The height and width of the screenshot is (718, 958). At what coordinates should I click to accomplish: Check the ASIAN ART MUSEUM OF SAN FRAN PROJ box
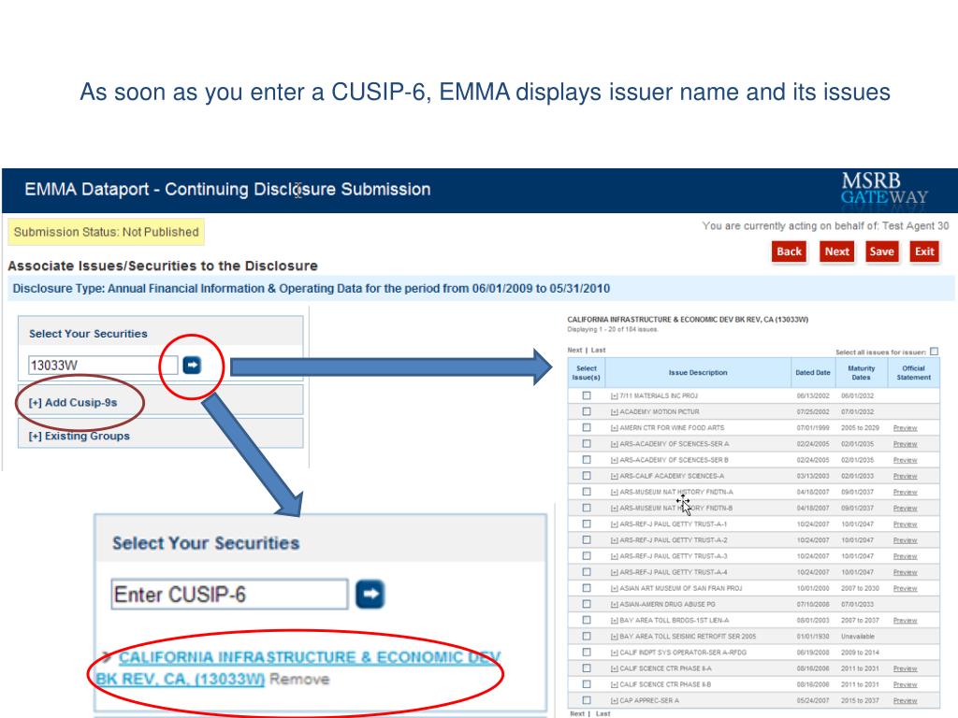(587, 588)
